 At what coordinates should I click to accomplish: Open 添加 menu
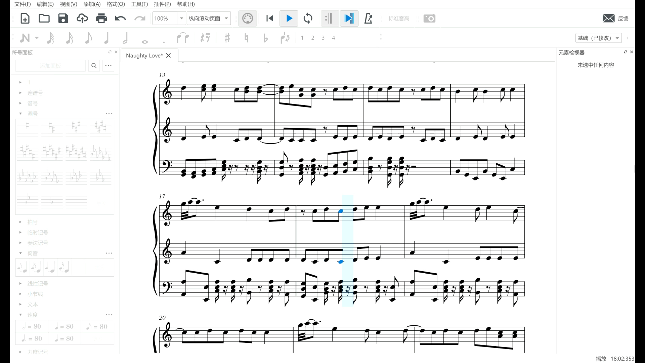[x=92, y=4]
